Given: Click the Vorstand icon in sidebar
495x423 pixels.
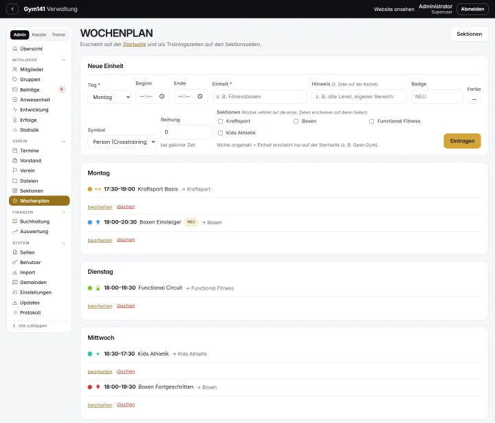Looking at the screenshot, I should coord(14,160).
